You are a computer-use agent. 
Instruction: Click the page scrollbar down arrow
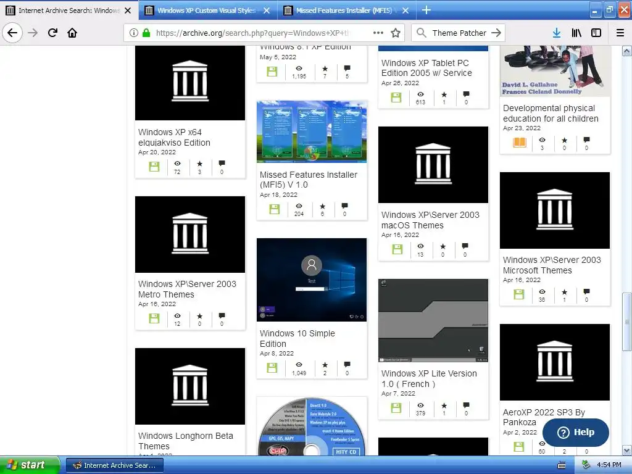click(x=627, y=450)
